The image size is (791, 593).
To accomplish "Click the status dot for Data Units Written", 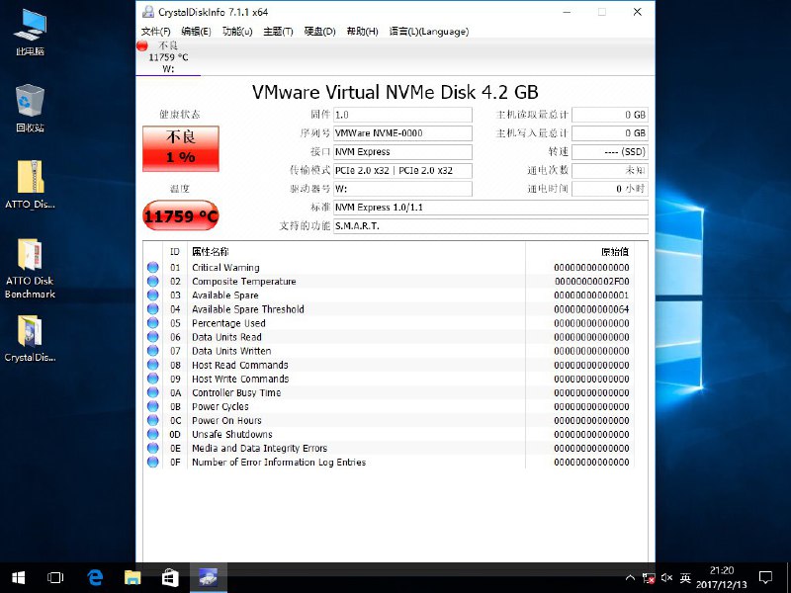I will [153, 351].
